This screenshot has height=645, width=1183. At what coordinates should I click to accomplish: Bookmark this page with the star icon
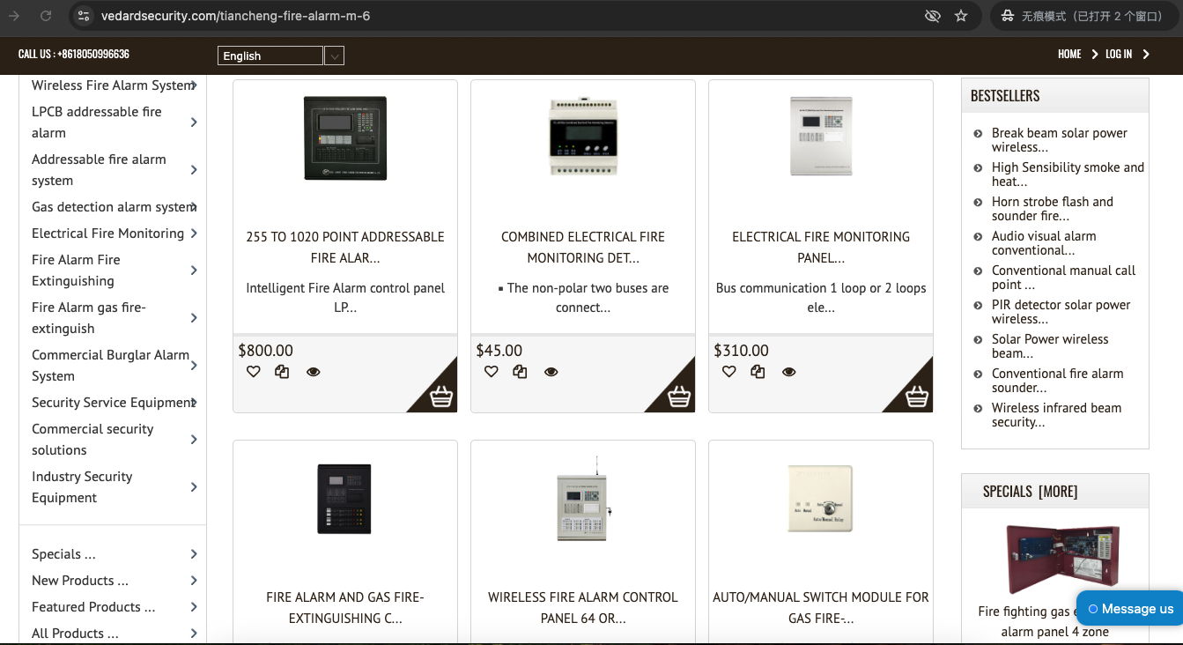961,16
